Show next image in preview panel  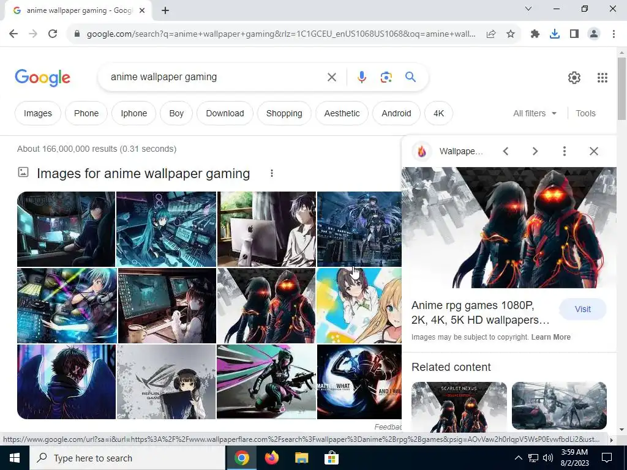click(x=535, y=151)
